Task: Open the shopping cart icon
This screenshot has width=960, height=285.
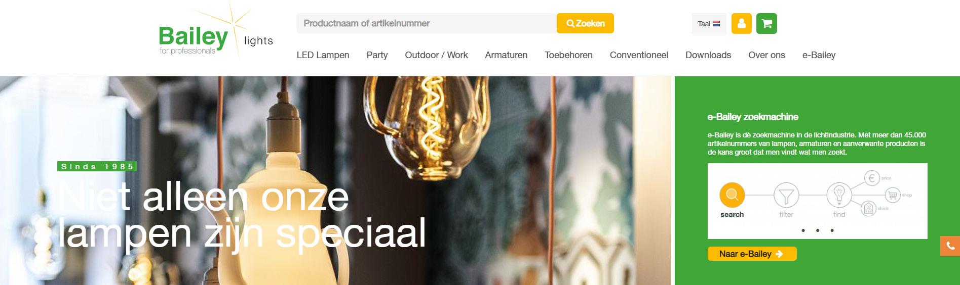Action: (766, 23)
